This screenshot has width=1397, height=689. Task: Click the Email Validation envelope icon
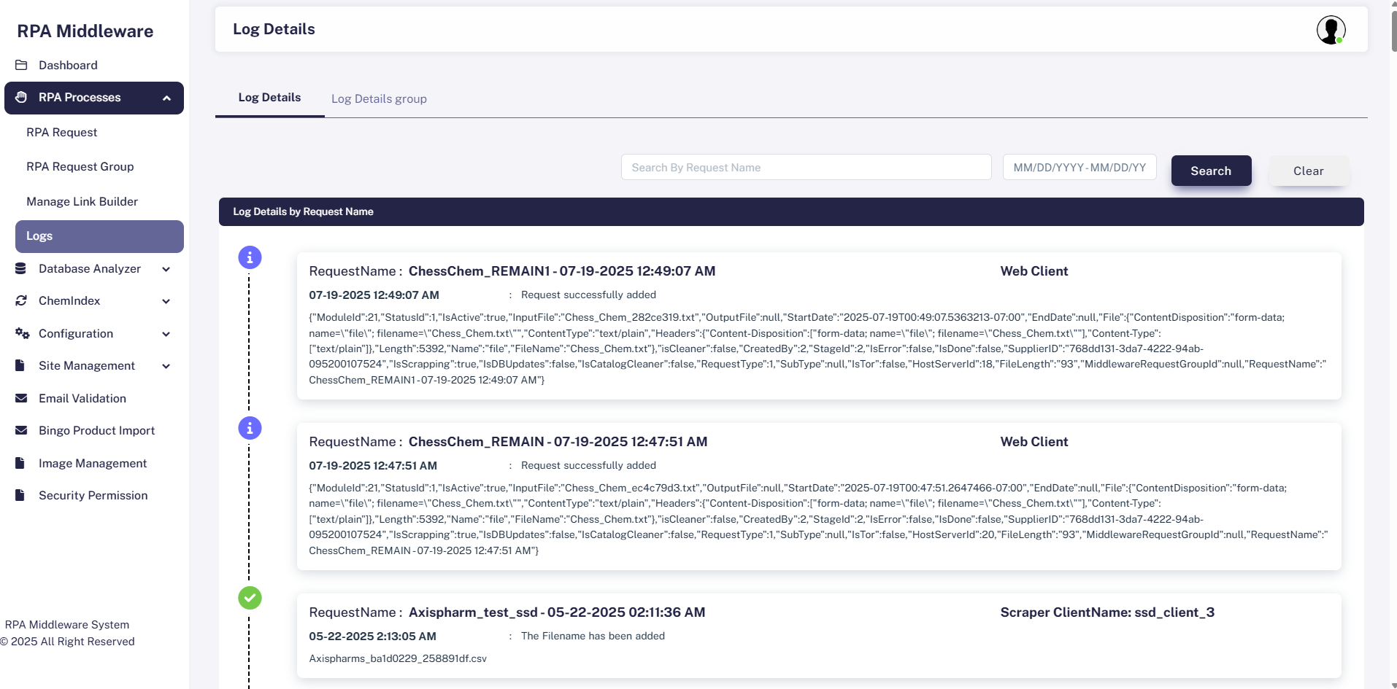(x=21, y=398)
